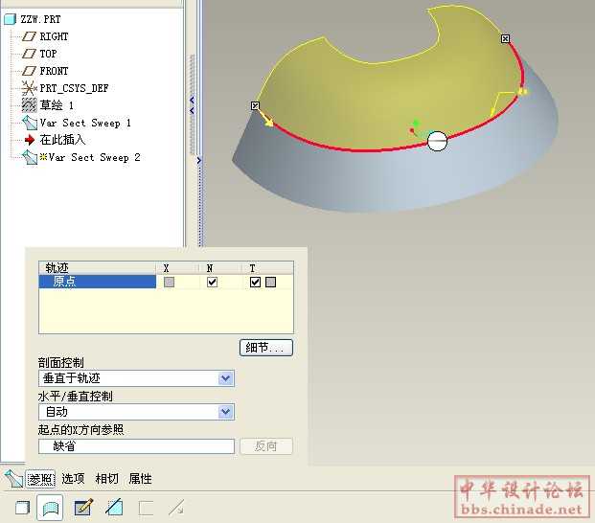Click the N column header
The image size is (595, 523).
pyautogui.click(x=220, y=268)
